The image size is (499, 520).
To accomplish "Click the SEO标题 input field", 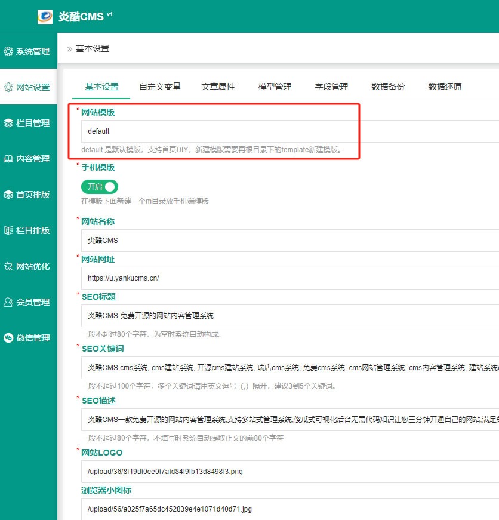I will (x=290, y=316).
